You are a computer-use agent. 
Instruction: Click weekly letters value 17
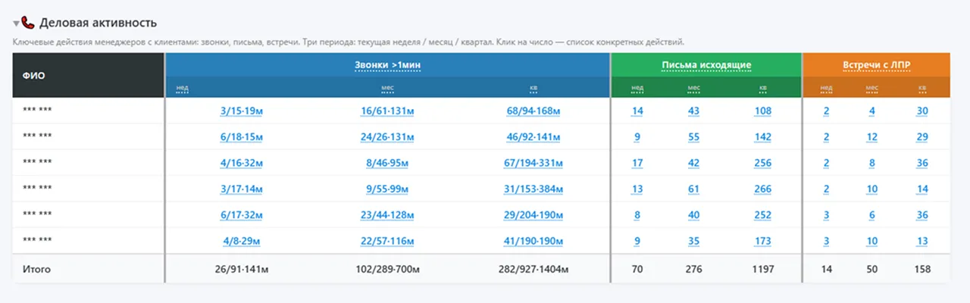coord(637,163)
